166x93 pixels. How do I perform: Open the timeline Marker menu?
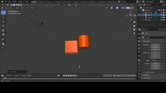(x=29, y=76)
